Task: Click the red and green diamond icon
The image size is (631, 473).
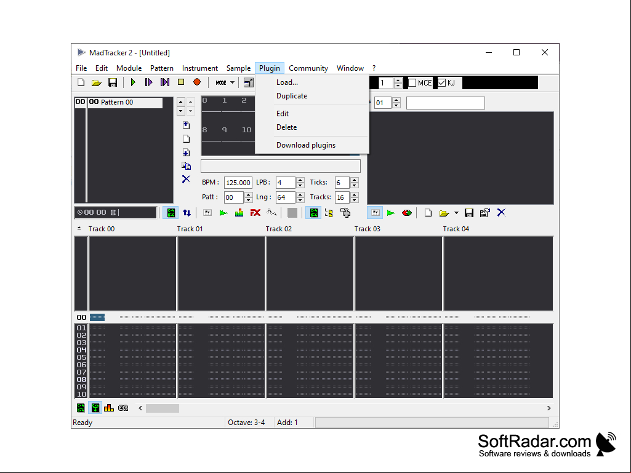Action: click(407, 213)
